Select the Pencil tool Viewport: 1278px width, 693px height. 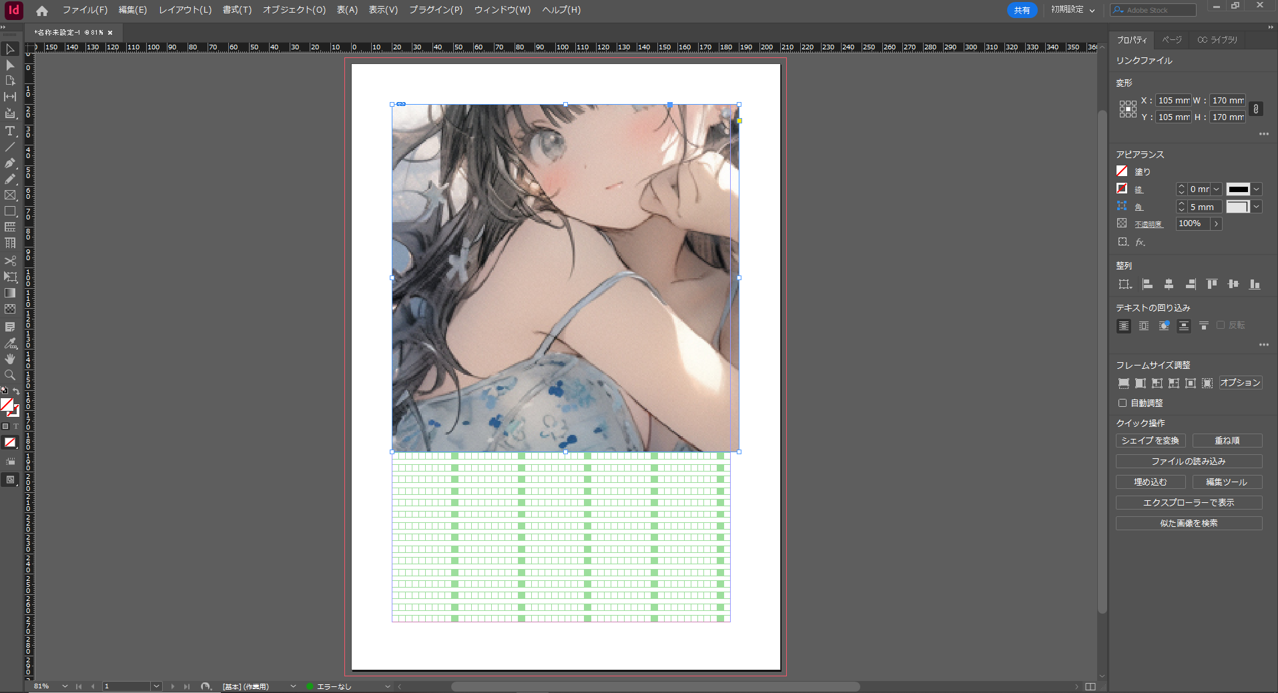[10, 179]
